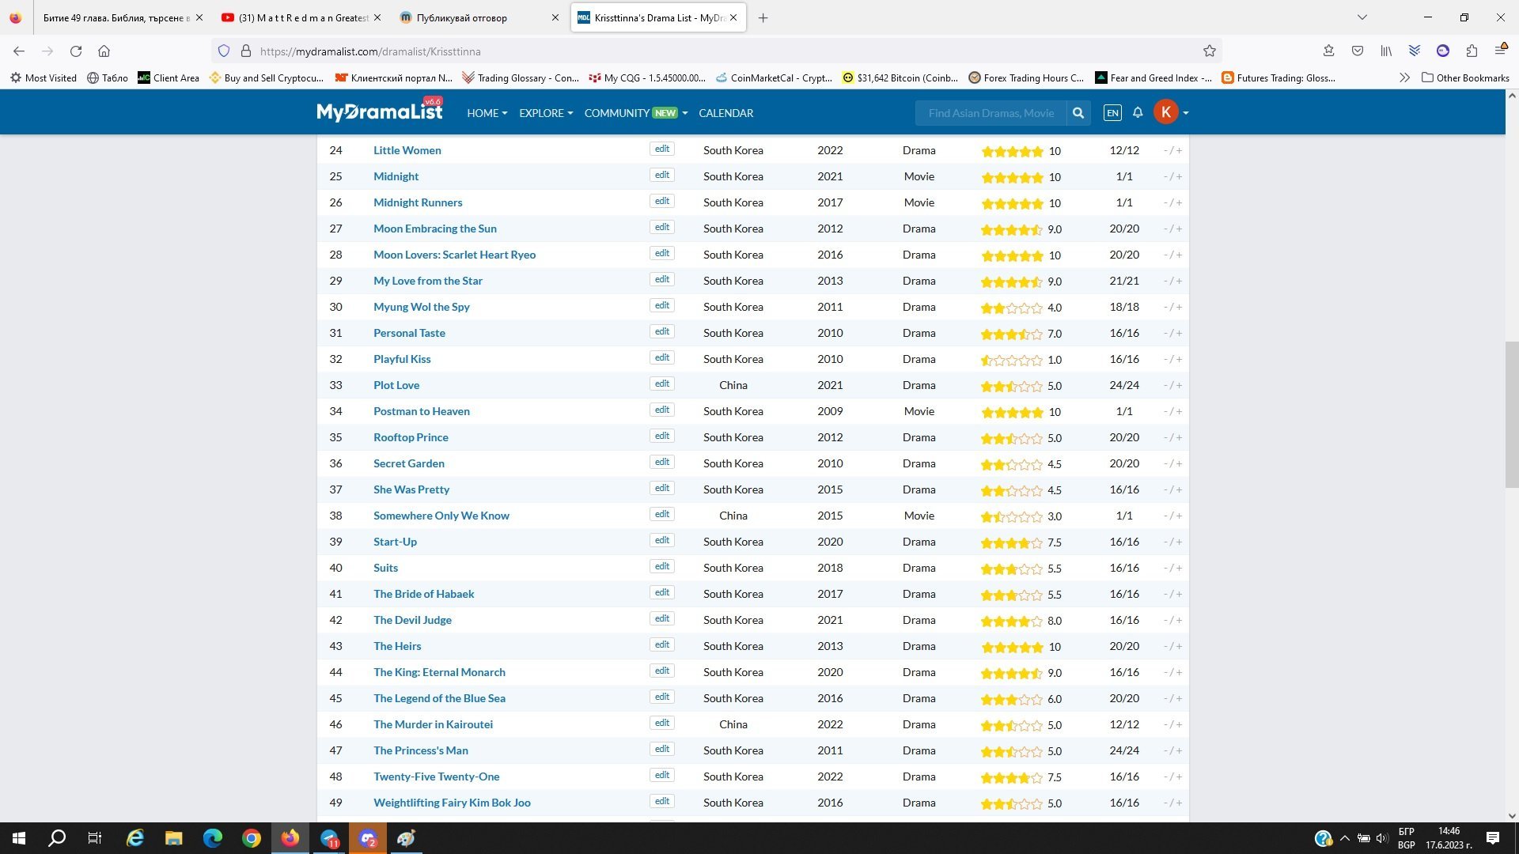Screen dimensions: 1519x854
Task: Click Firefox home button icon
Action: 104,51
